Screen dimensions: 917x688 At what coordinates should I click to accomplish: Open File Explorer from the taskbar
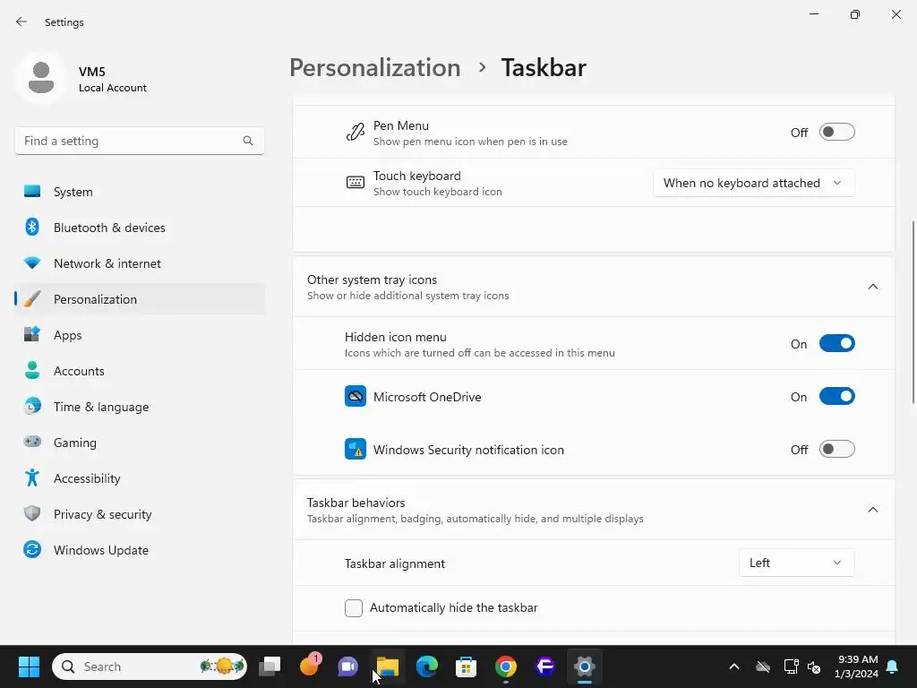(387, 666)
